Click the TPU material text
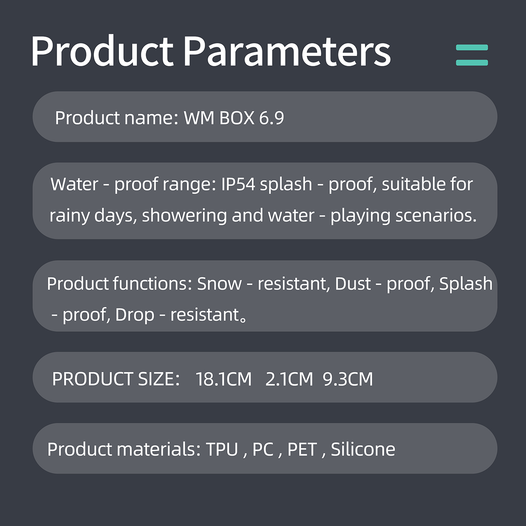This screenshot has width=526, height=526. [222, 450]
